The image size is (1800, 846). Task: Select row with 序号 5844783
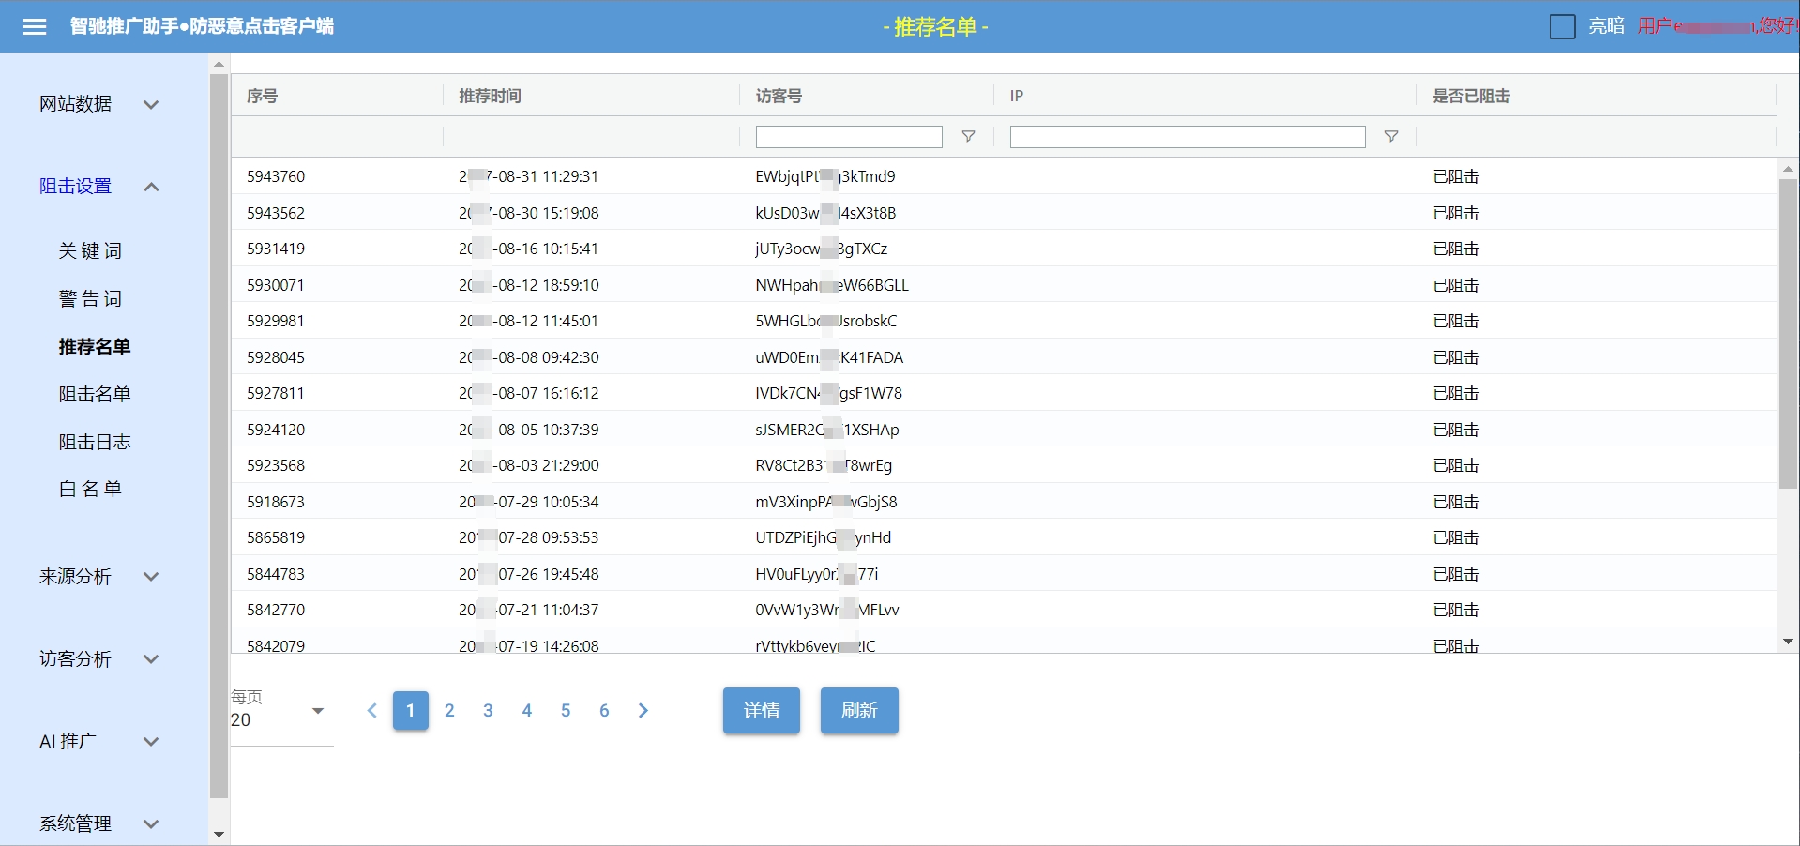1004,574
